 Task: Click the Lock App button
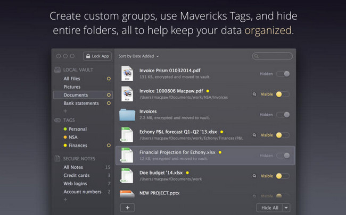97,56
